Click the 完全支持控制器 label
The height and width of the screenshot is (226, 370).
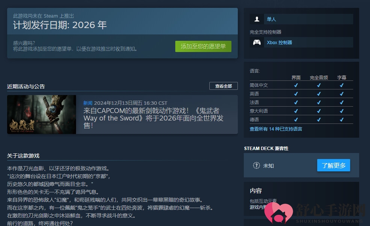[266, 32]
